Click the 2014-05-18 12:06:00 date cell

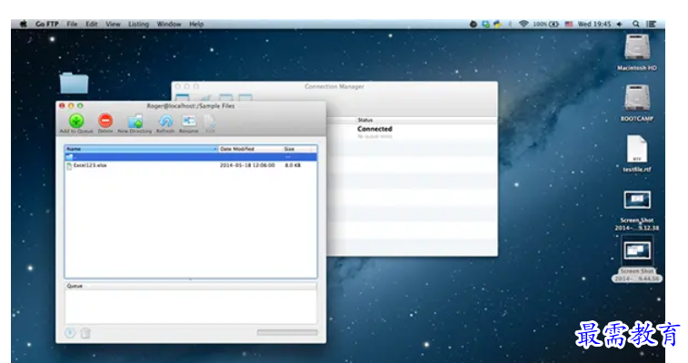247,165
